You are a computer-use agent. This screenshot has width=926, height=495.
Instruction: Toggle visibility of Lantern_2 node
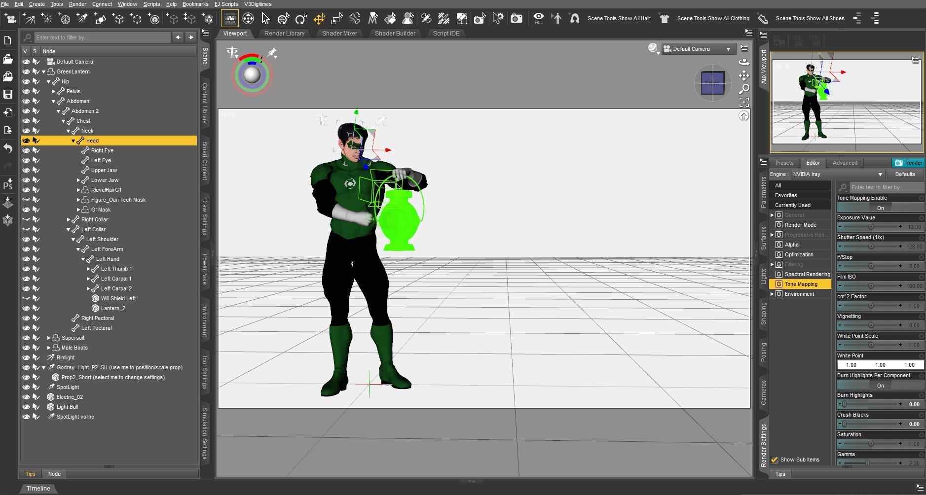coord(26,308)
